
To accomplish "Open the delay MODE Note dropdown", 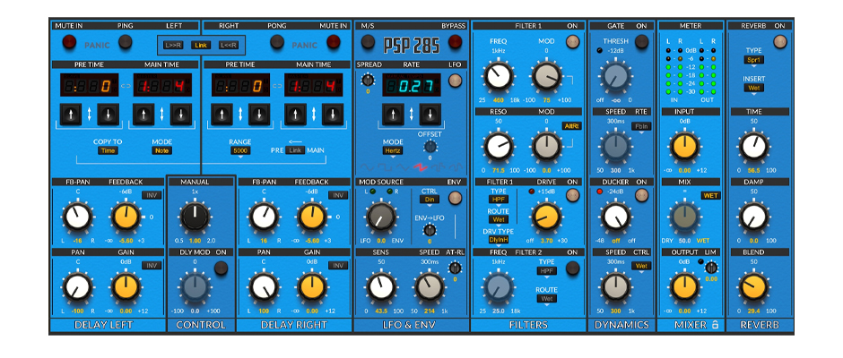I will [x=161, y=151].
